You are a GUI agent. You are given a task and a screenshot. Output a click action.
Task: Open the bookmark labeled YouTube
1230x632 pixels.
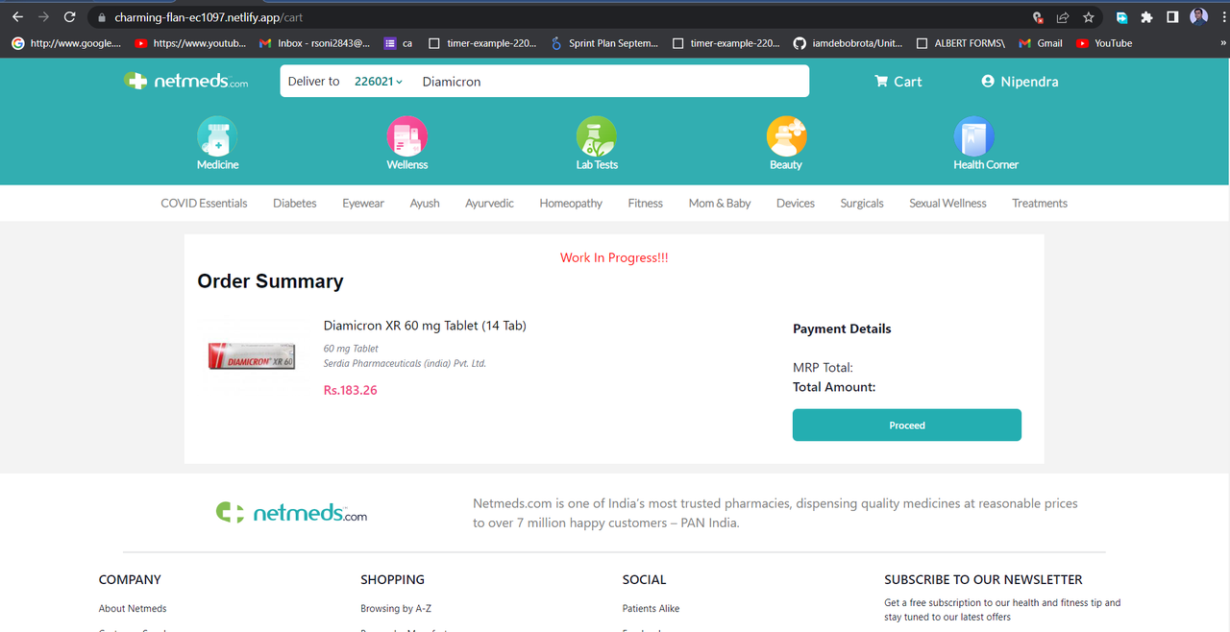1104,43
